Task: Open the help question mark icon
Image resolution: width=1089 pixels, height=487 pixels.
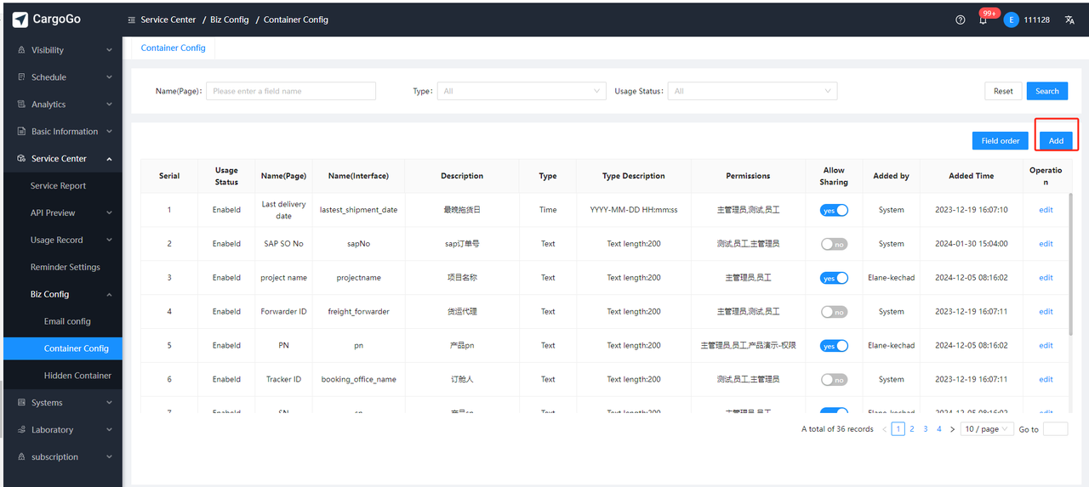Action: tap(961, 20)
